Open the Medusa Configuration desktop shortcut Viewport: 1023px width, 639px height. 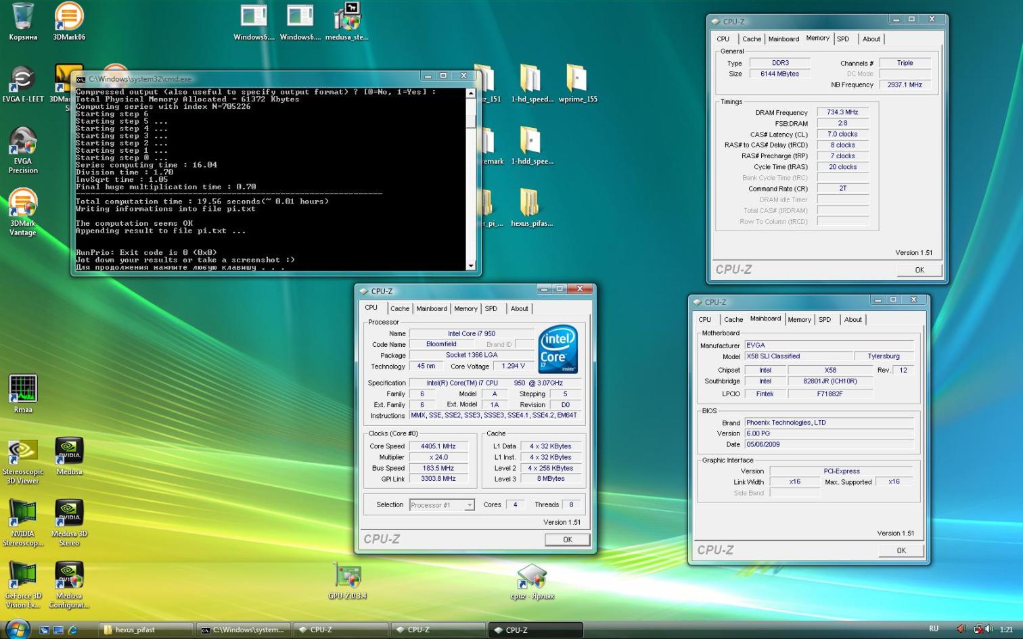tap(69, 585)
